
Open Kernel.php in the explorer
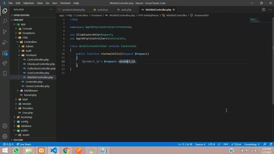pos(30,95)
